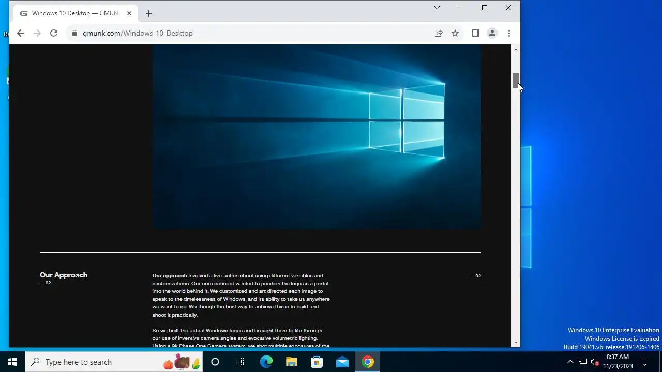Open the network status tray icon

pos(583,362)
